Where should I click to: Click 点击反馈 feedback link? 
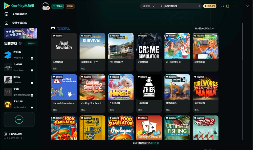click(x=154, y=143)
